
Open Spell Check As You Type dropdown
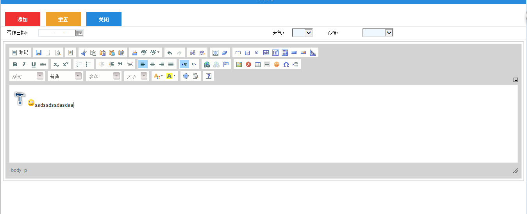coord(155,53)
